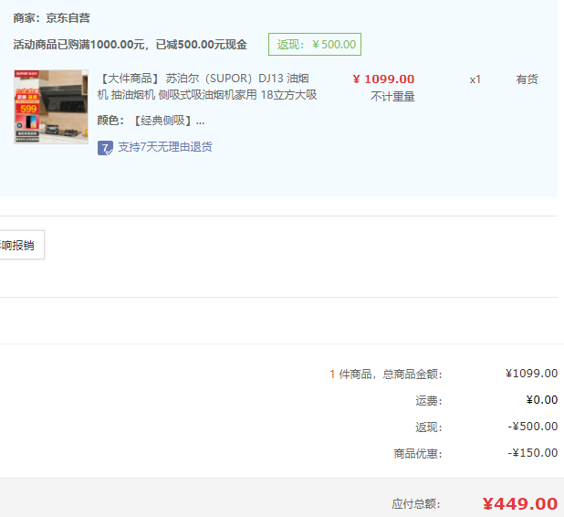Click the 总商品金额 label
Screen dimensions: 564x517
[x=413, y=375]
